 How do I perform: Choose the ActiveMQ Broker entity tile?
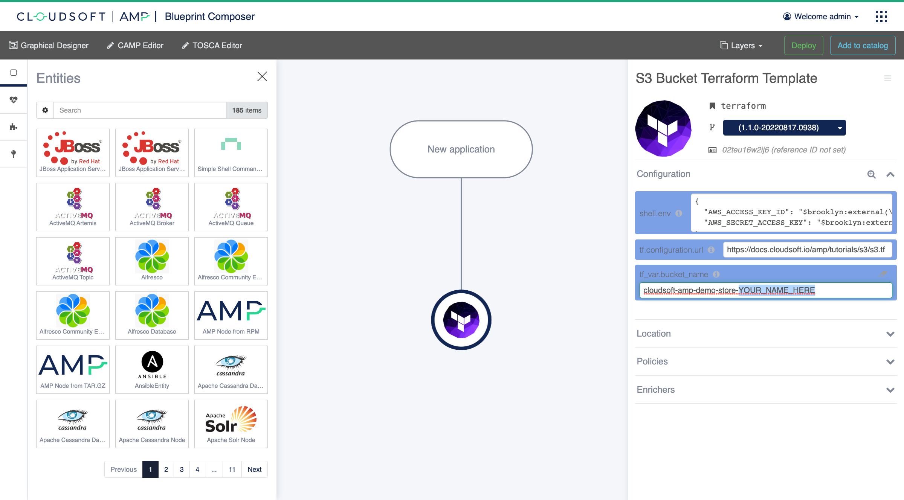152,207
